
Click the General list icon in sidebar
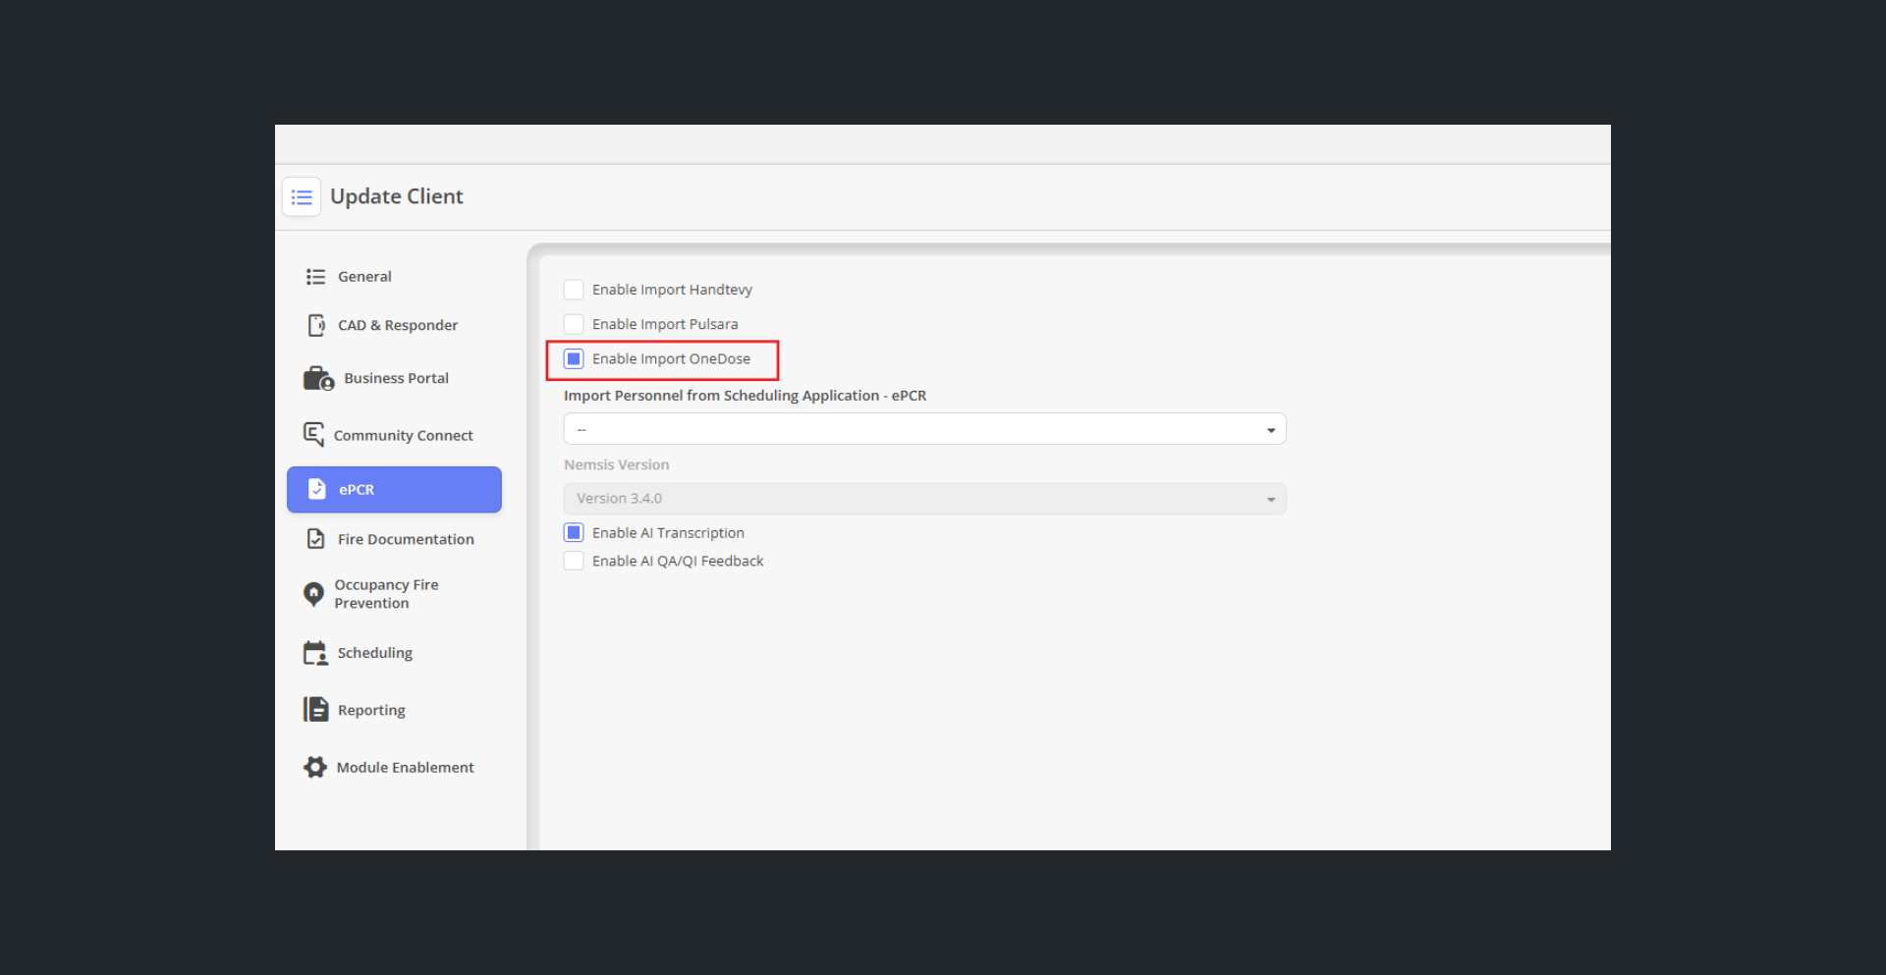pos(315,277)
